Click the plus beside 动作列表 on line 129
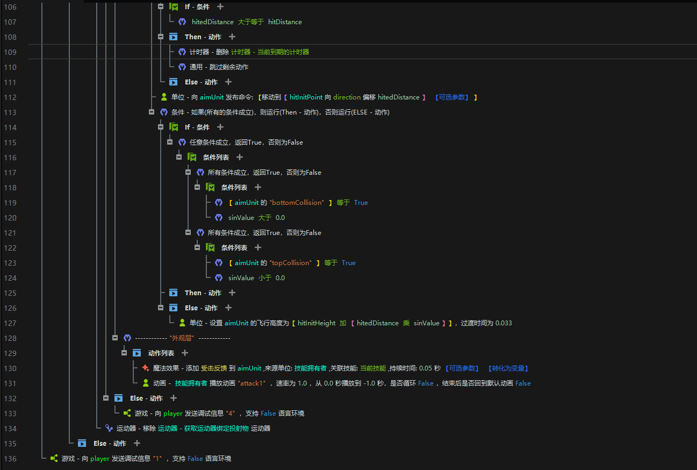 tap(185, 353)
